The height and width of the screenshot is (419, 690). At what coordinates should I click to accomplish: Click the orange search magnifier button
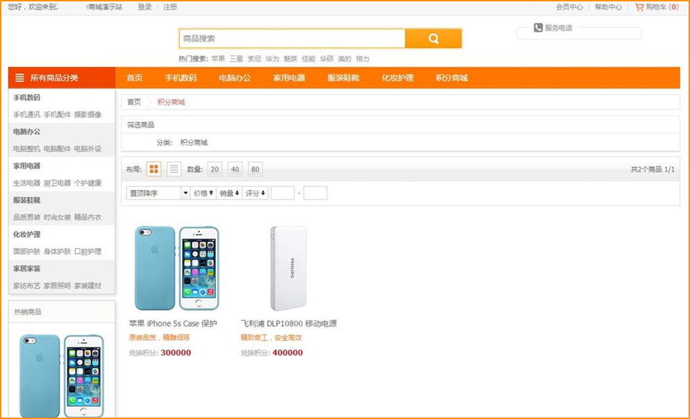click(433, 39)
